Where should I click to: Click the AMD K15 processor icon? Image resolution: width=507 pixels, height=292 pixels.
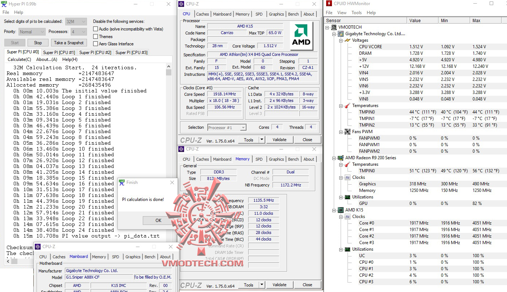point(341,210)
